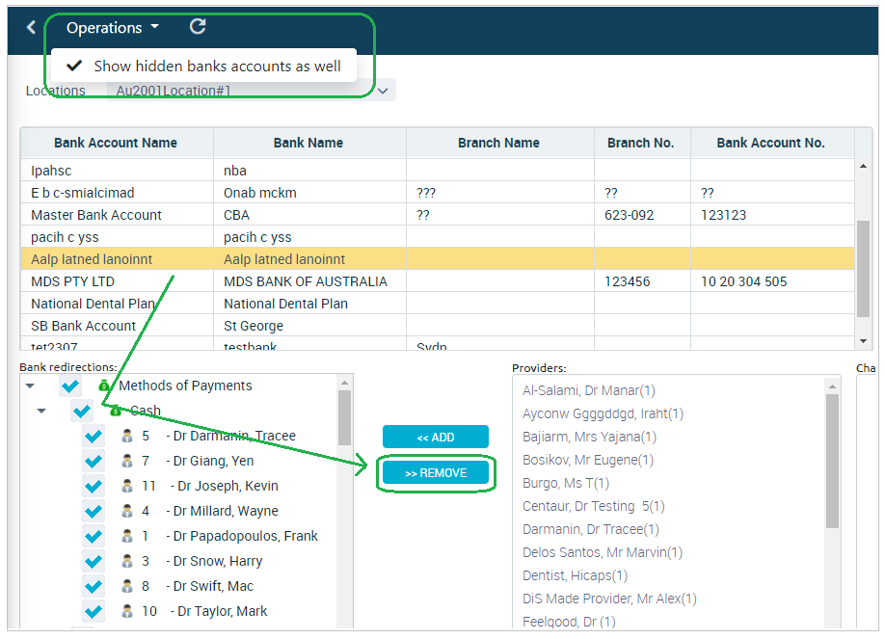
Task: Uncheck the Dr Millard, Wayne checkbox
Action: click(94, 511)
